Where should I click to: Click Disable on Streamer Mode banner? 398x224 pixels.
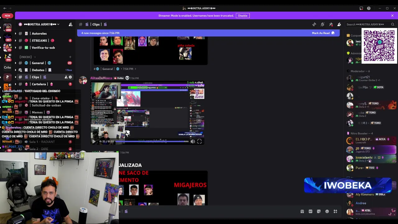click(x=243, y=16)
